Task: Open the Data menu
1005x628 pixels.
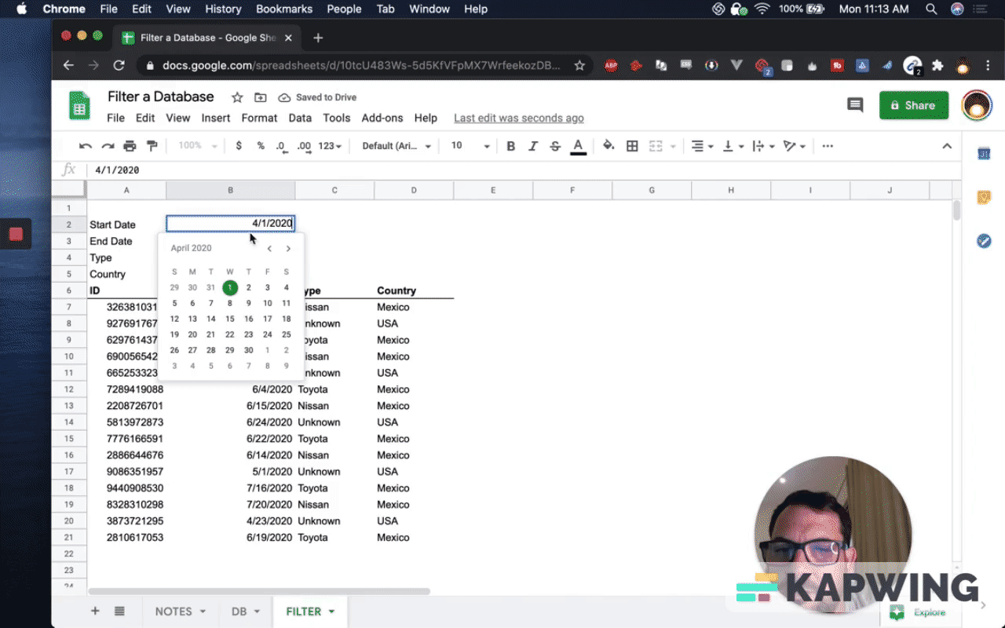Action: [x=300, y=118]
